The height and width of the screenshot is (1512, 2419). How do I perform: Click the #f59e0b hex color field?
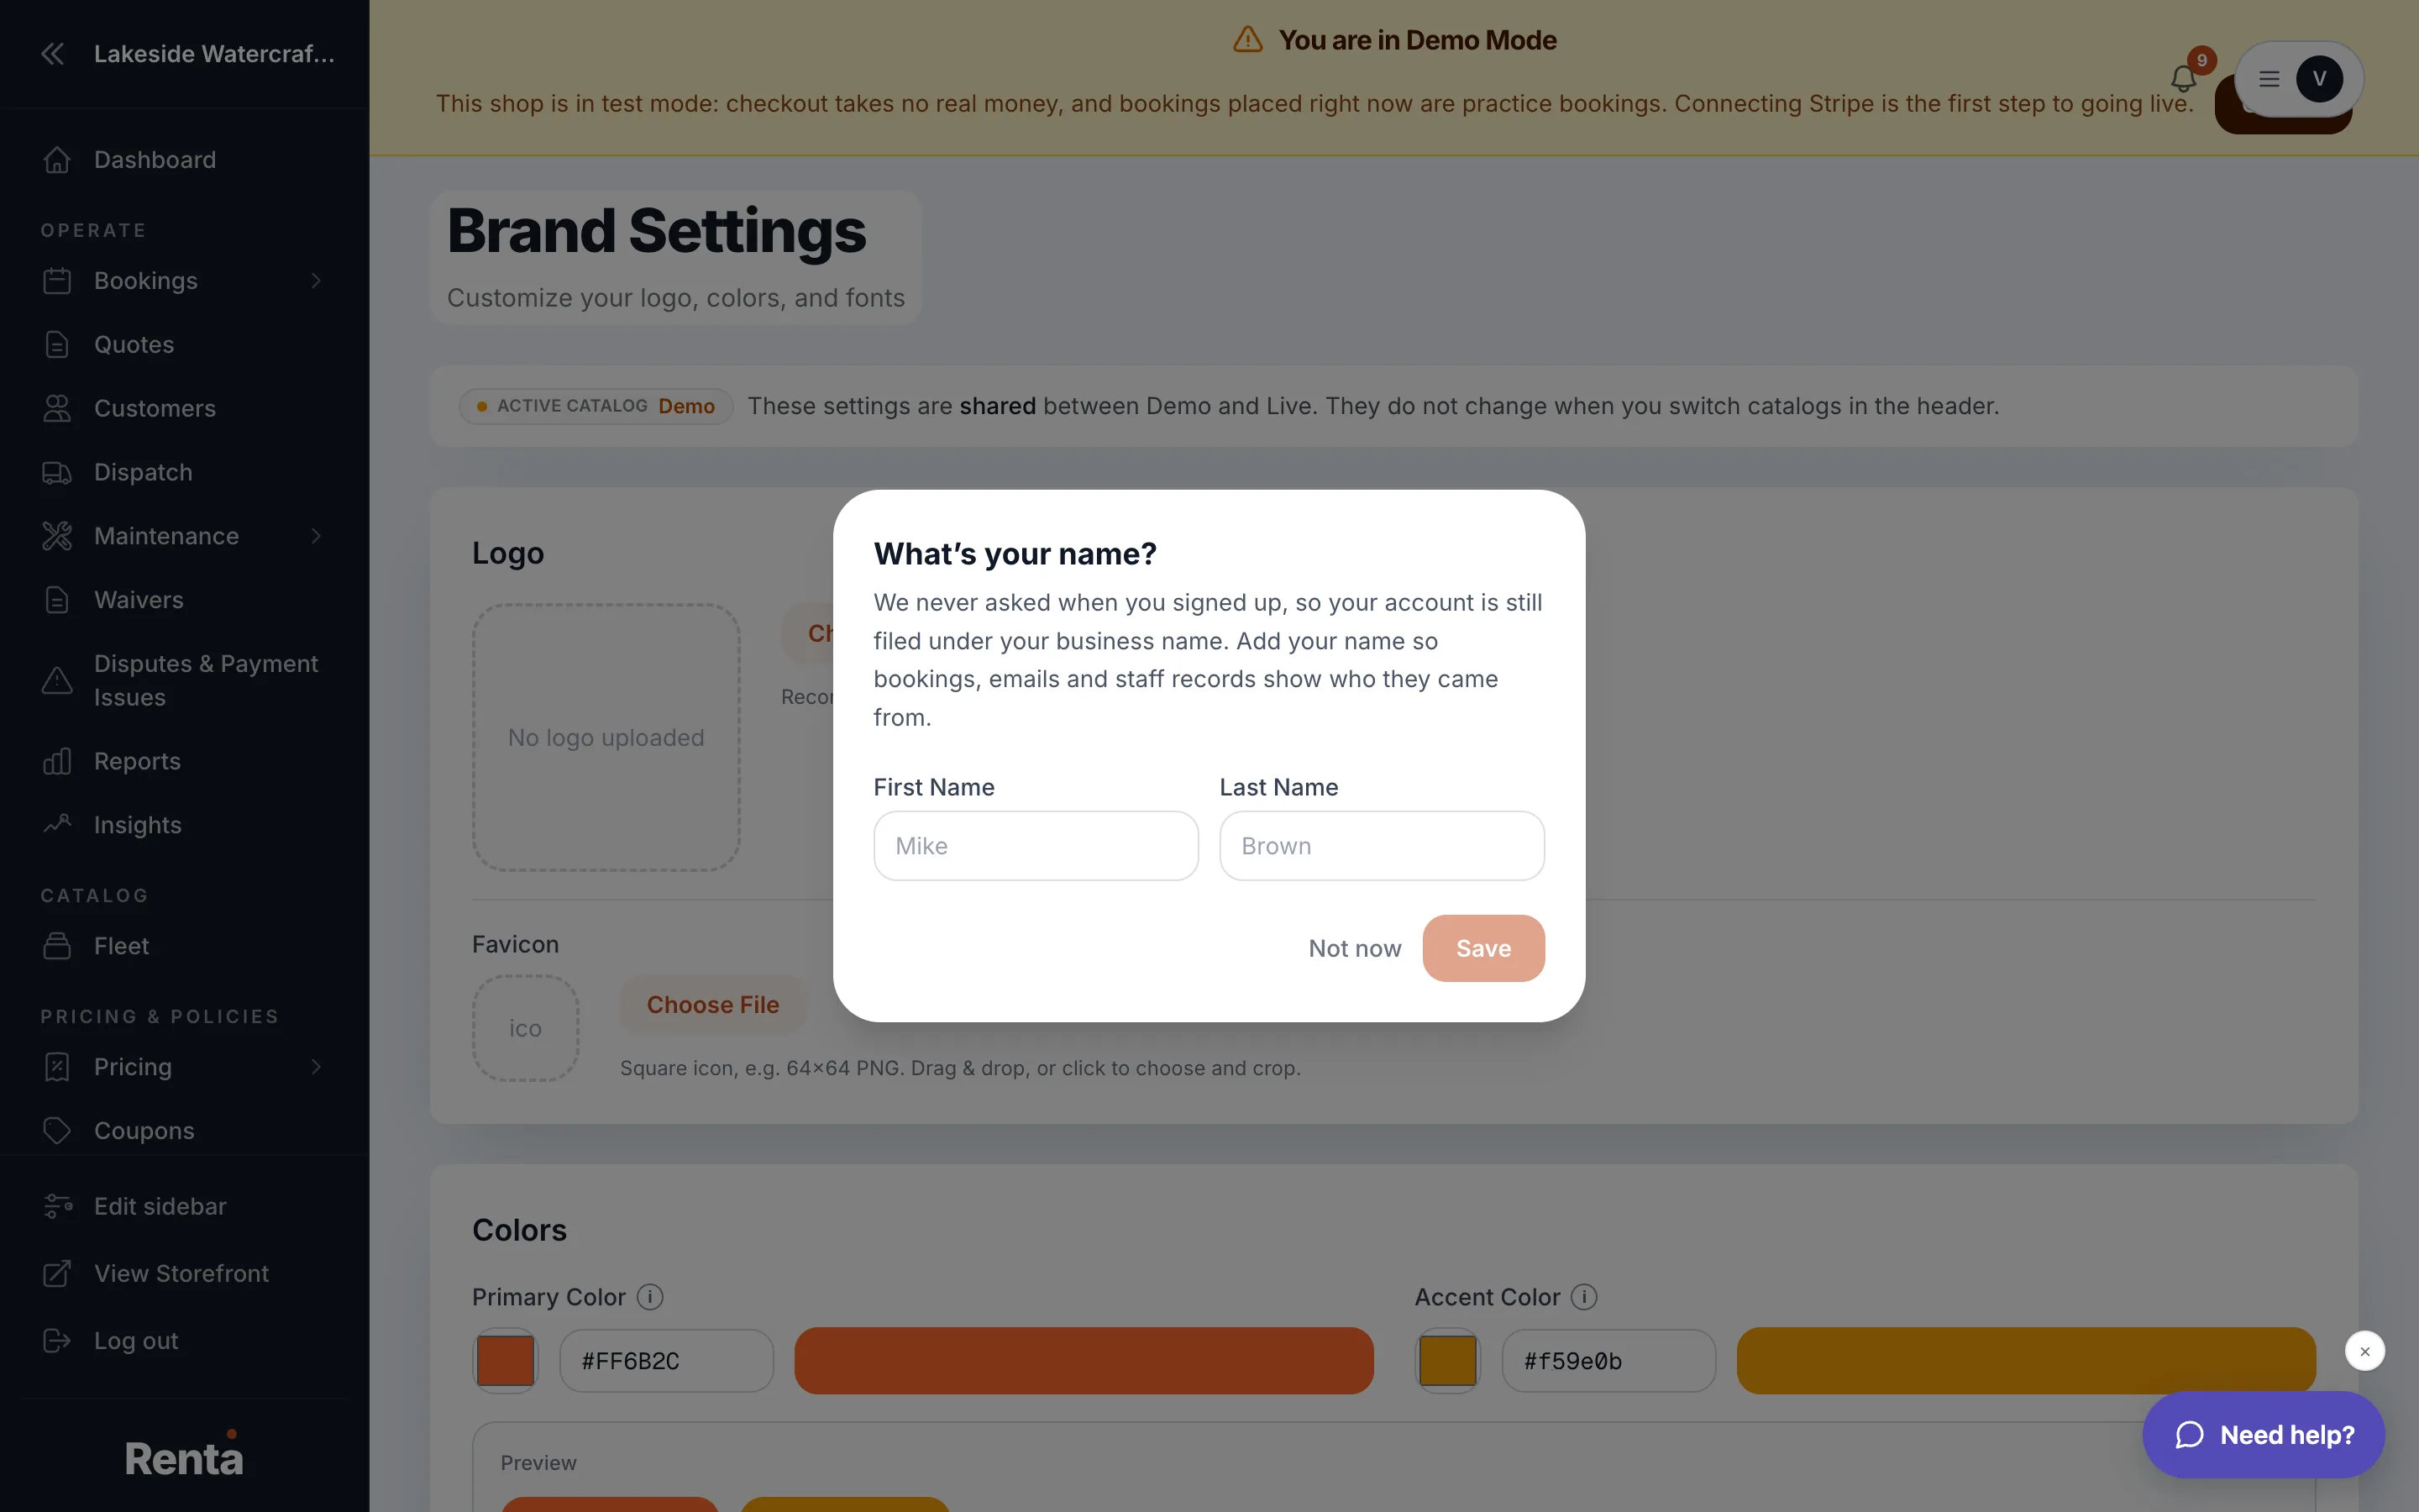(1608, 1361)
